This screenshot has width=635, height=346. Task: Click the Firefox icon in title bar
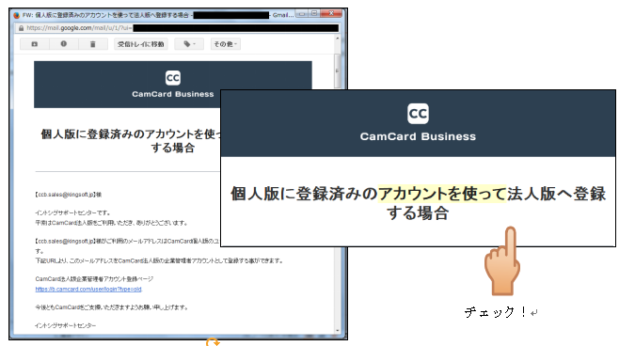[17, 15]
